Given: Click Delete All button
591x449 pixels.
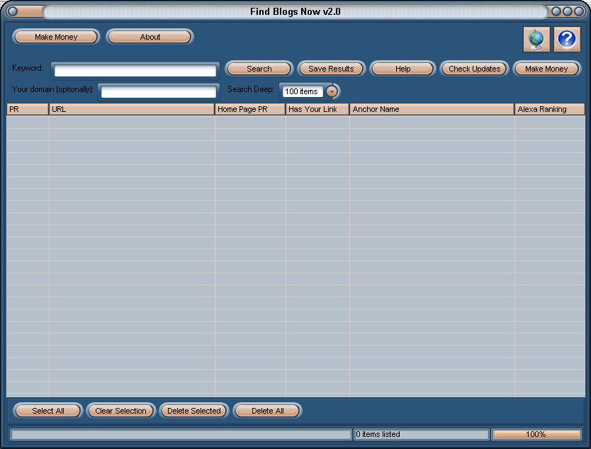Looking at the screenshot, I should 268,411.
